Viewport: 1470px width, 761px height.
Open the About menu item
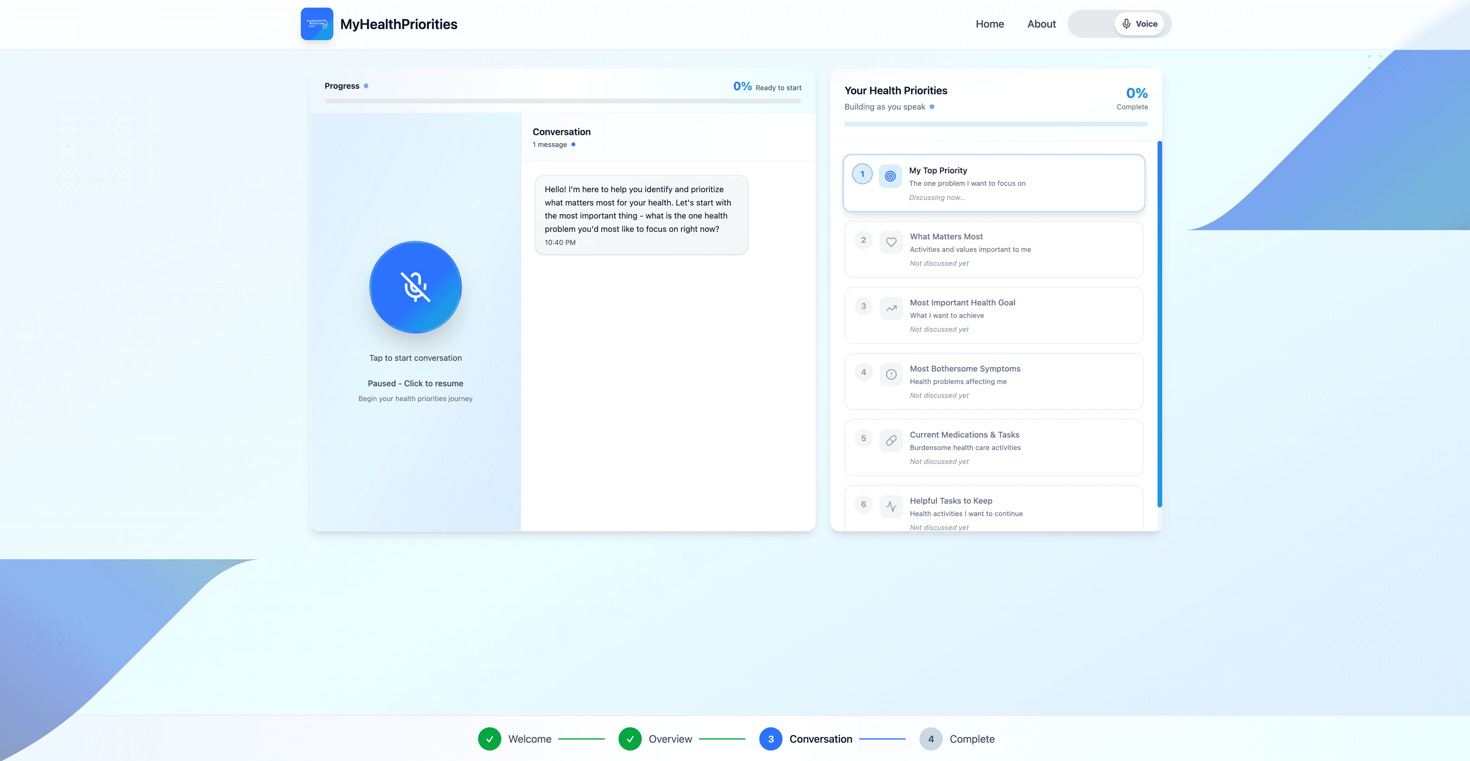pyautogui.click(x=1041, y=24)
